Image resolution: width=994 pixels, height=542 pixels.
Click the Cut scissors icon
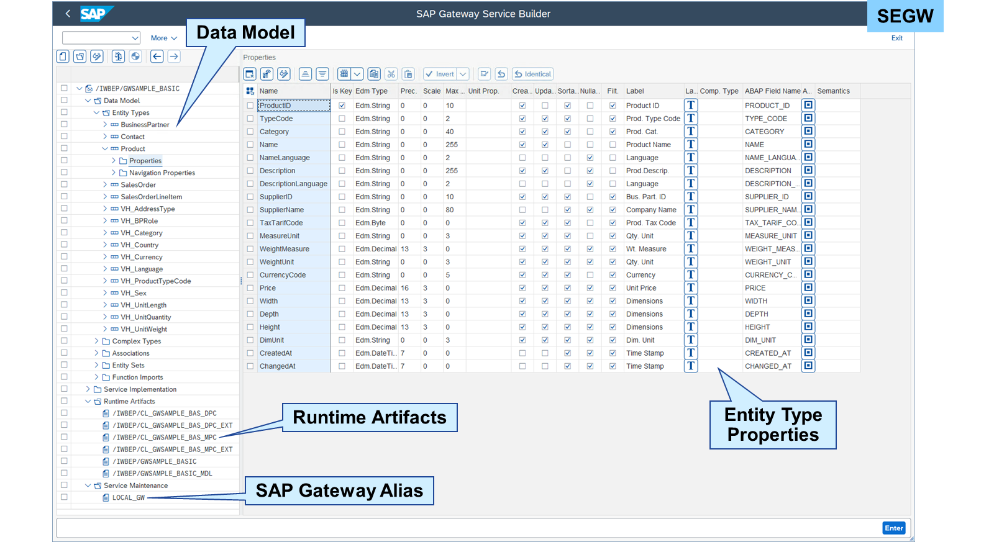[391, 74]
